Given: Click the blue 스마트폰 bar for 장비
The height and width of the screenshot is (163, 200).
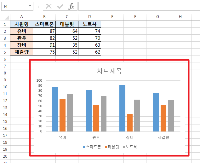Looking at the screenshot, I should coord(122,108).
